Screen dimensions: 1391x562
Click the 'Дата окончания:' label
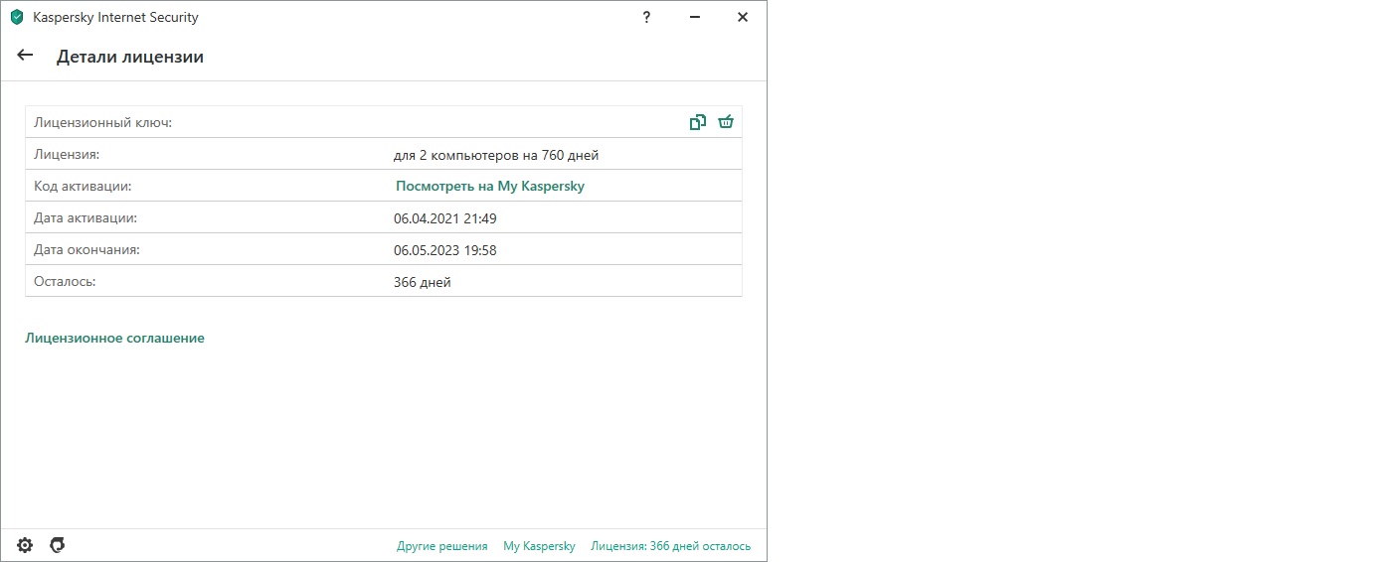point(87,249)
